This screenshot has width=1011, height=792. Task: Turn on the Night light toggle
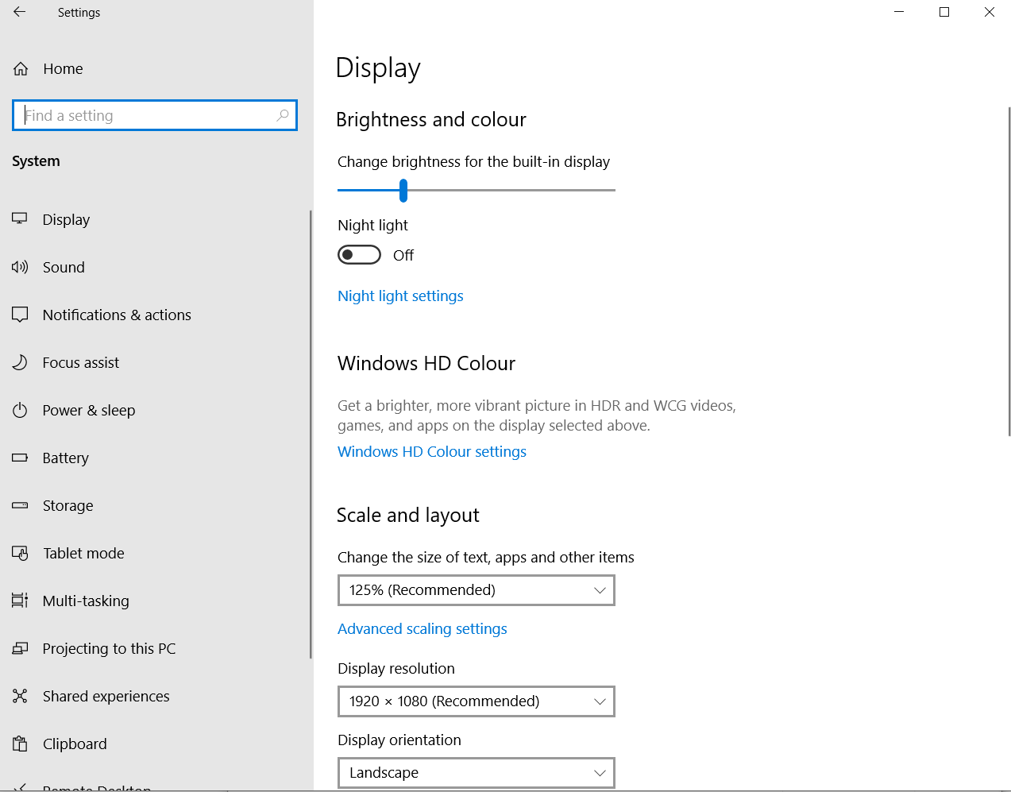point(359,255)
